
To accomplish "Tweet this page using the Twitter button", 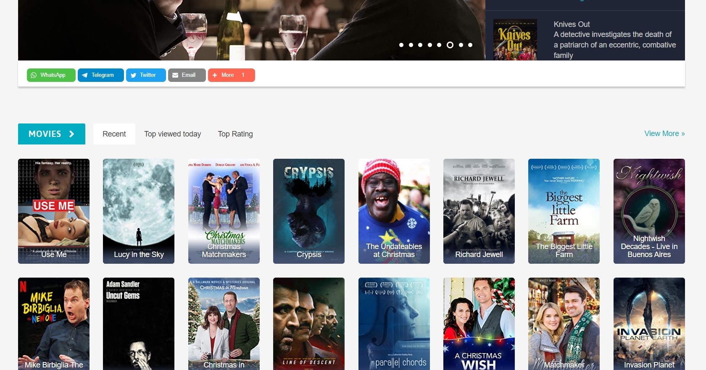I will (146, 75).
